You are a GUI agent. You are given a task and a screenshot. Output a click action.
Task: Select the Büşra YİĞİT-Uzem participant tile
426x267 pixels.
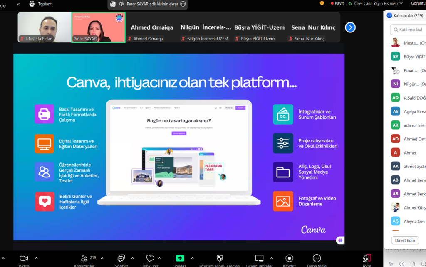coord(260,27)
